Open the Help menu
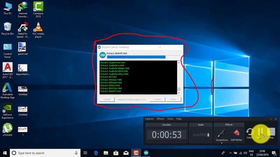Viewport: 280px width, 157px height. point(179,119)
